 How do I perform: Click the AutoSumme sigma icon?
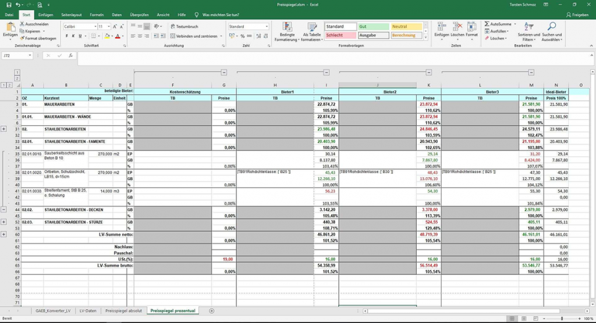pyautogui.click(x=487, y=24)
